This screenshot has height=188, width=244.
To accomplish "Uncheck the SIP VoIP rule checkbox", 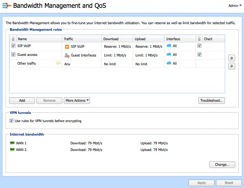I will click(13, 46).
